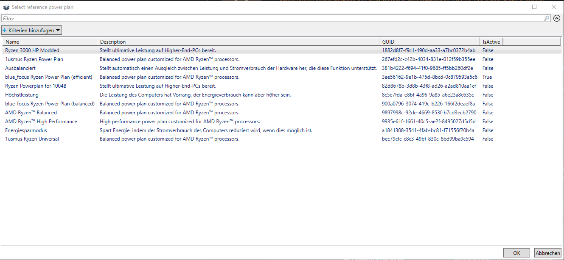Select blue_focus Ryzen Power Plan (efficient)
This screenshot has width=564, height=260.
281,77
